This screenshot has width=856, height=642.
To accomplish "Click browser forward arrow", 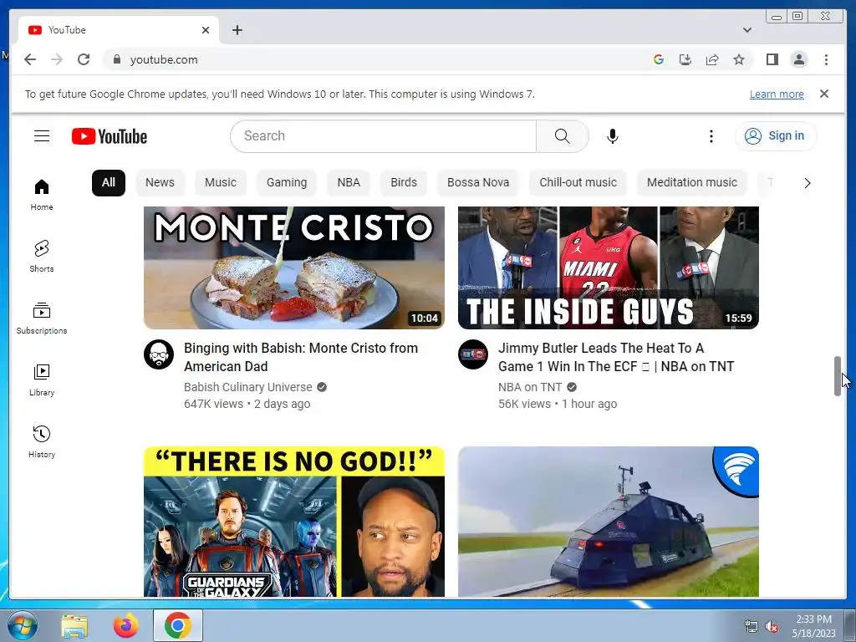I will (57, 59).
